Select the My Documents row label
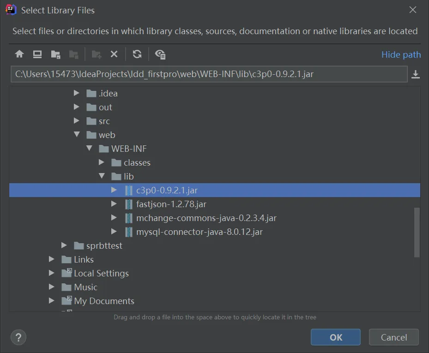The width and height of the screenshot is (429, 353). point(104,301)
